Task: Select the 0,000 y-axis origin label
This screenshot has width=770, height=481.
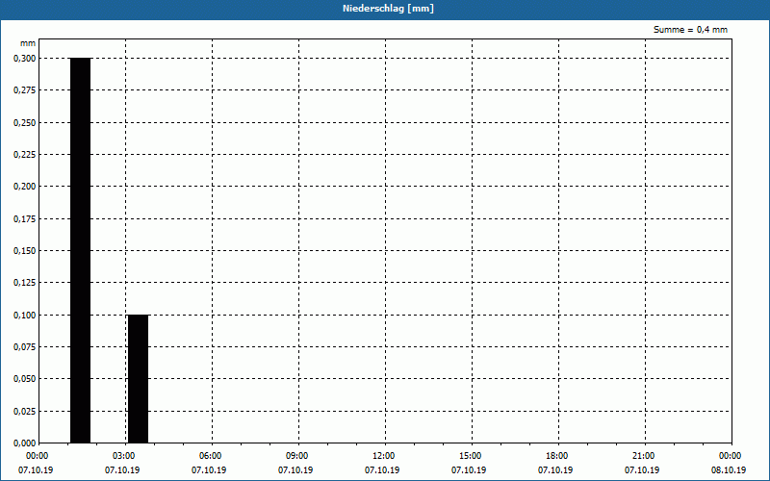Action: coord(24,443)
